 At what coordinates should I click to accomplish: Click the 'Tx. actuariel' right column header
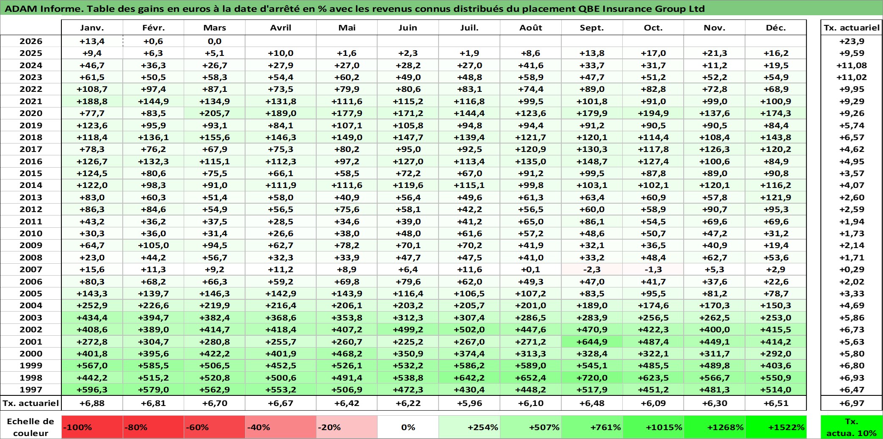(852, 28)
